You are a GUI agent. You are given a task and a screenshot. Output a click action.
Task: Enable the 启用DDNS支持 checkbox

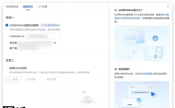point(7,68)
